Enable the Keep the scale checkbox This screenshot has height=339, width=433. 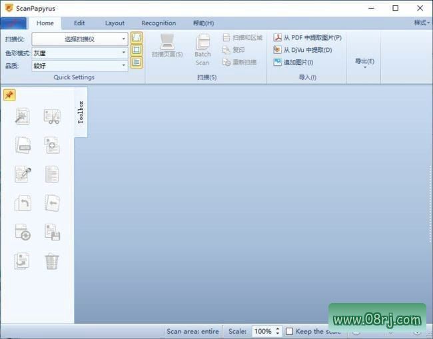coord(289,331)
